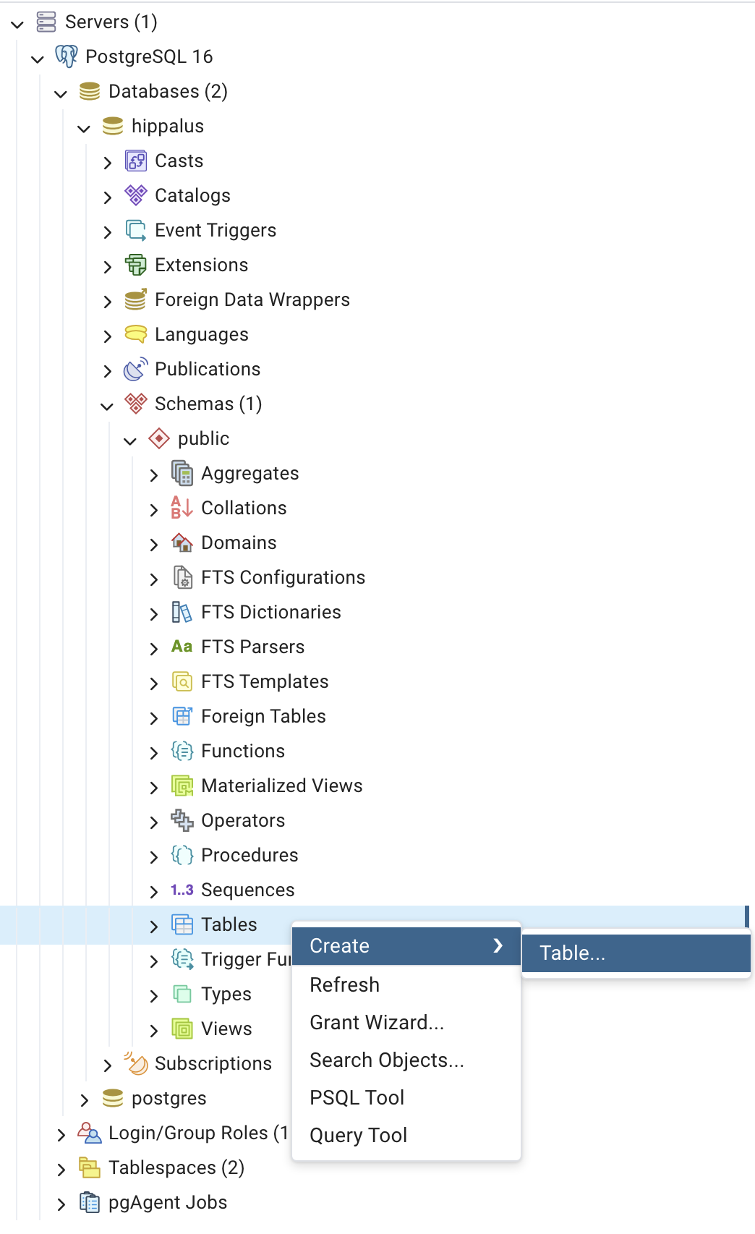Click the Tablespaces folder icon

tap(90, 1167)
